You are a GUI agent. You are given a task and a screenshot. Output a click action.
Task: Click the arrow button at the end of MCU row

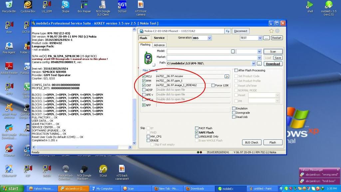pos(227,76)
